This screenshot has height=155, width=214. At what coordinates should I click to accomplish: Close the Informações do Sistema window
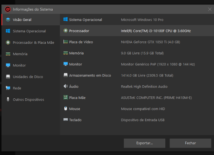210,9
